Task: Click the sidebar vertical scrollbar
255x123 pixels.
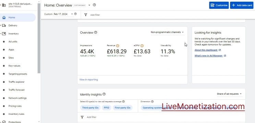Action: (x=39, y=38)
